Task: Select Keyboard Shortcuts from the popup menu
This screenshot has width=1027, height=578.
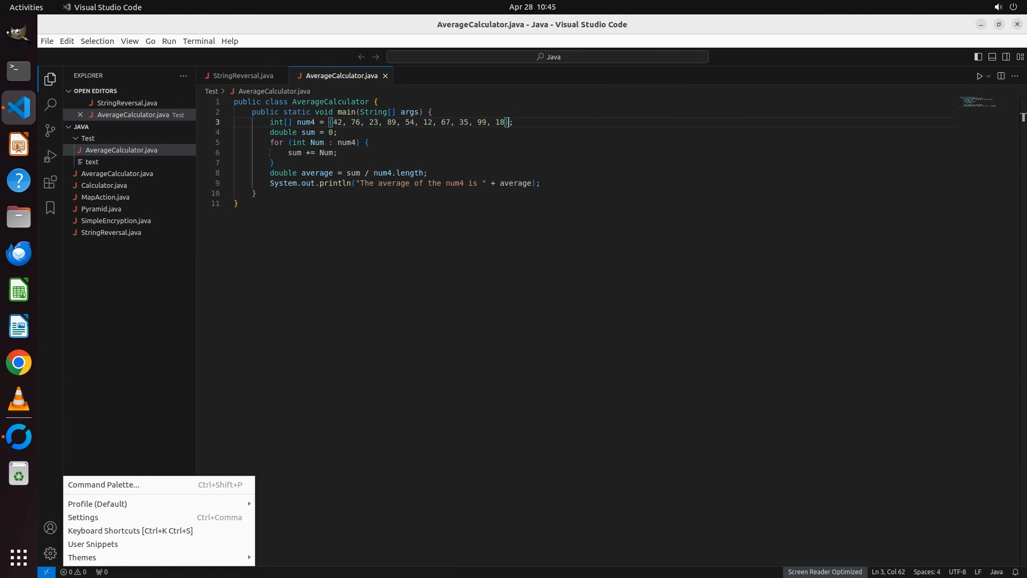Action: [x=130, y=530]
